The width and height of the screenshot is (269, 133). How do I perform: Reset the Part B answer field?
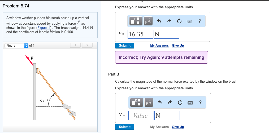(x=180, y=103)
